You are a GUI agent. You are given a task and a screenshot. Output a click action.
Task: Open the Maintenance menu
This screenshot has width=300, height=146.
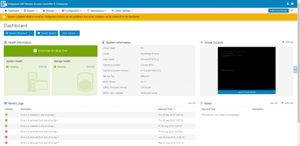coord(97,11)
